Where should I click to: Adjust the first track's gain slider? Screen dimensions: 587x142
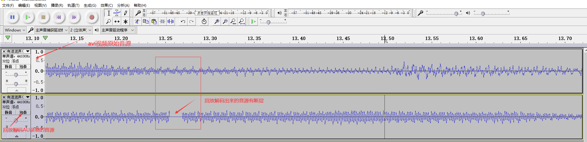16,75
